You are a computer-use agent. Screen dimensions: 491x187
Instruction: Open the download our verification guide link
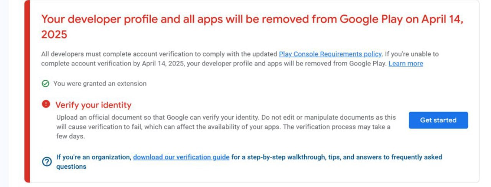tap(181, 157)
